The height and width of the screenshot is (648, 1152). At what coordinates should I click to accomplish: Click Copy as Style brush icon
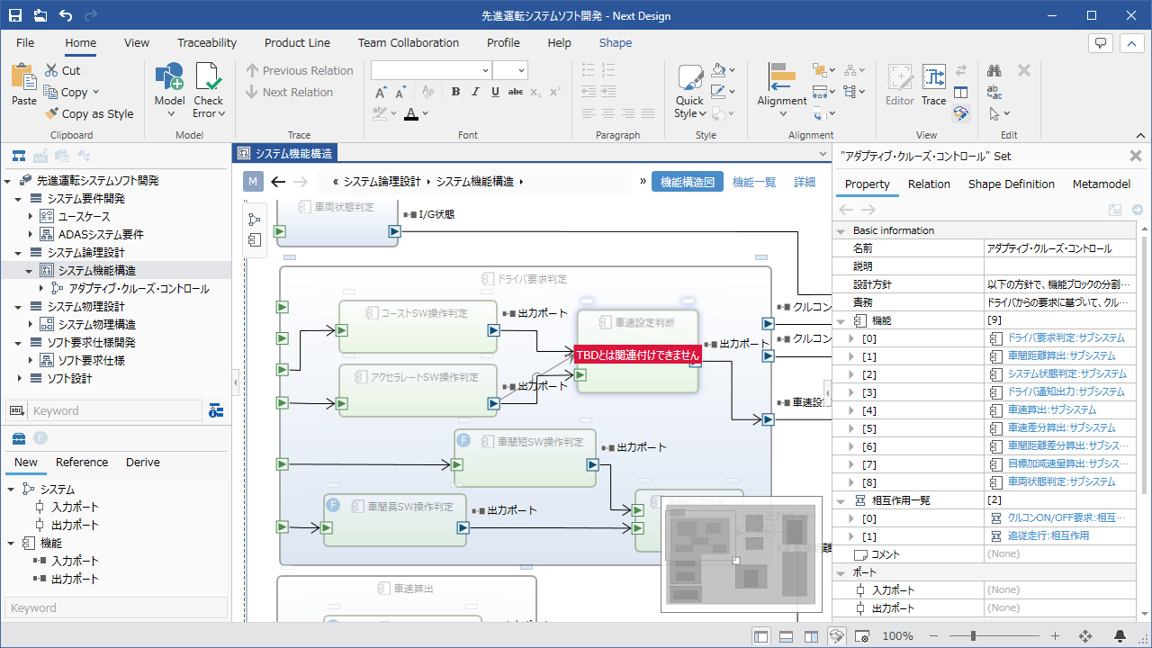(x=50, y=113)
